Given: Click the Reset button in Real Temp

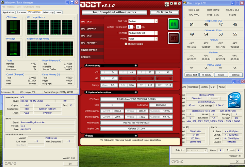Looking at the screenshot, I should tap(221, 75).
